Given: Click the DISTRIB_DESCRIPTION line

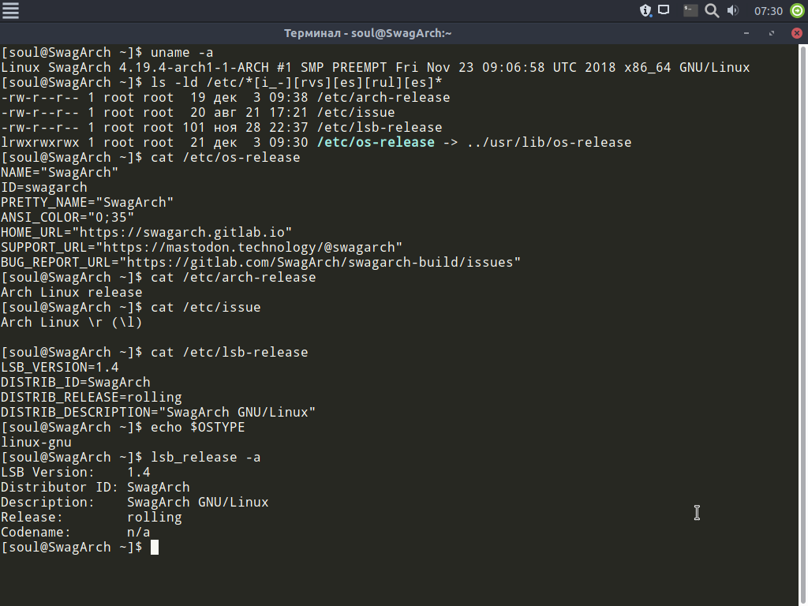Looking at the screenshot, I should (158, 412).
